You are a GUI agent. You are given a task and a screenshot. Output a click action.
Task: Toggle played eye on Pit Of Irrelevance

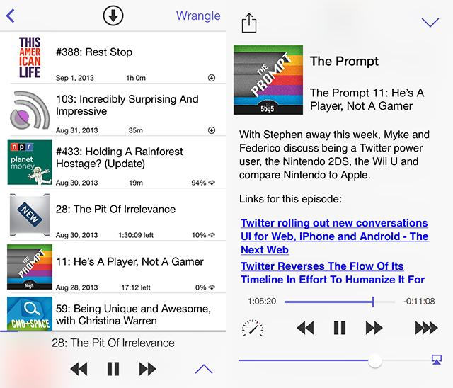coord(212,235)
